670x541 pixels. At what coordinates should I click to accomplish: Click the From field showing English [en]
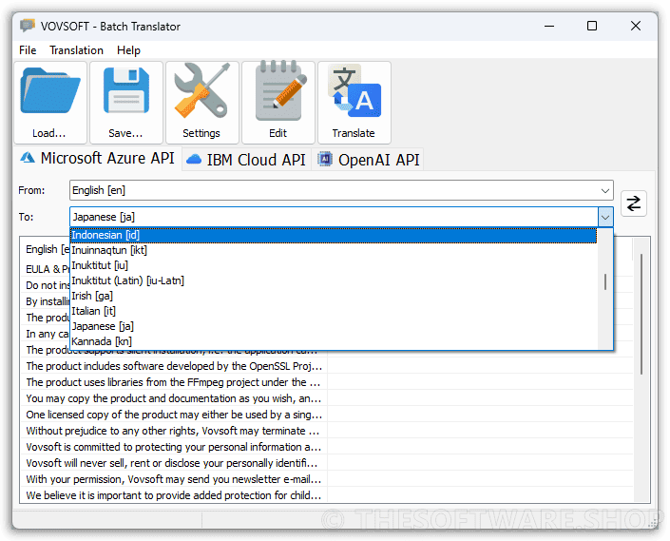click(341, 190)
